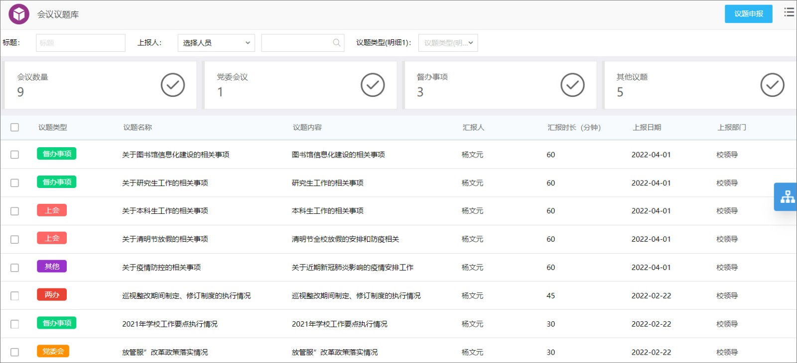This screenshot has width=797, height=363.
Task: Select the 会议数量 9 summary card
Action: (101, 85)
